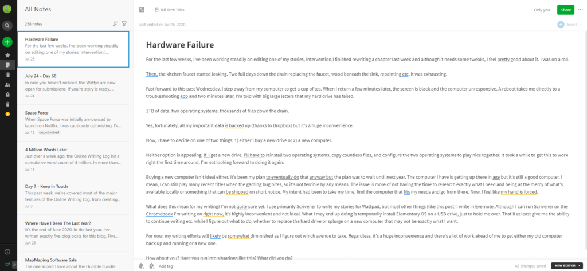Click the sort options icon above note list
Screen dimensions: 587x271
click(x=115, y=24)
